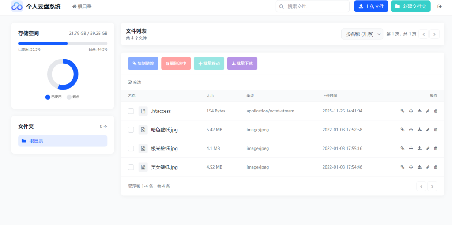Open 根目录 in the top navigation
452x225 pixels.
[x=82, y=7]
